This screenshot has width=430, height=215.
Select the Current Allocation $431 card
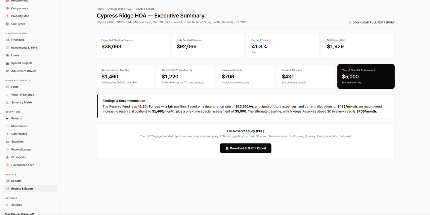pos(306,77)
